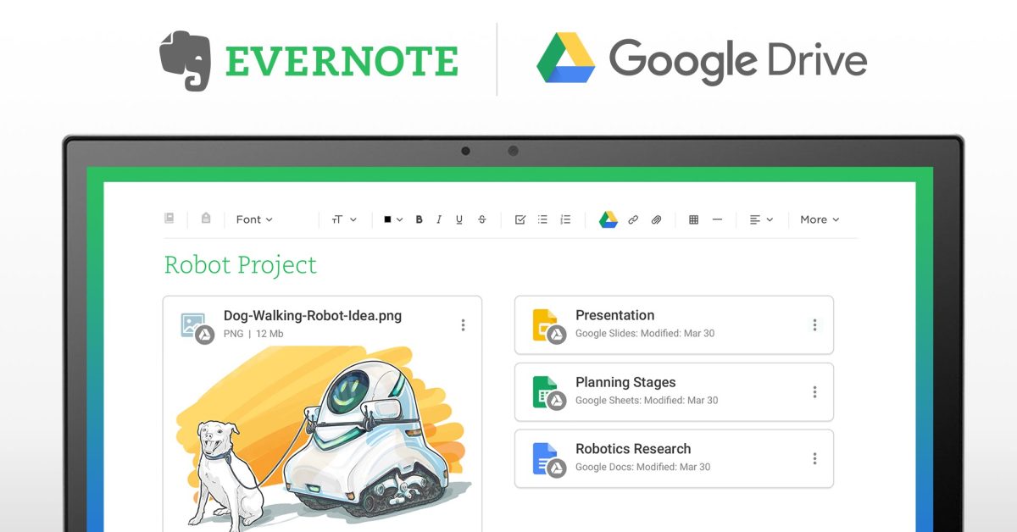
Task: Open the text alignment dropdown
Action: (761, 219)
